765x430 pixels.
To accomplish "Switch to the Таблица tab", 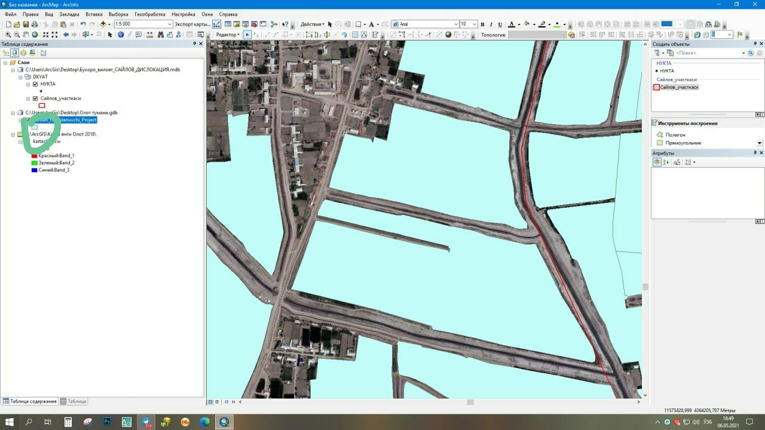I will 74,401.
